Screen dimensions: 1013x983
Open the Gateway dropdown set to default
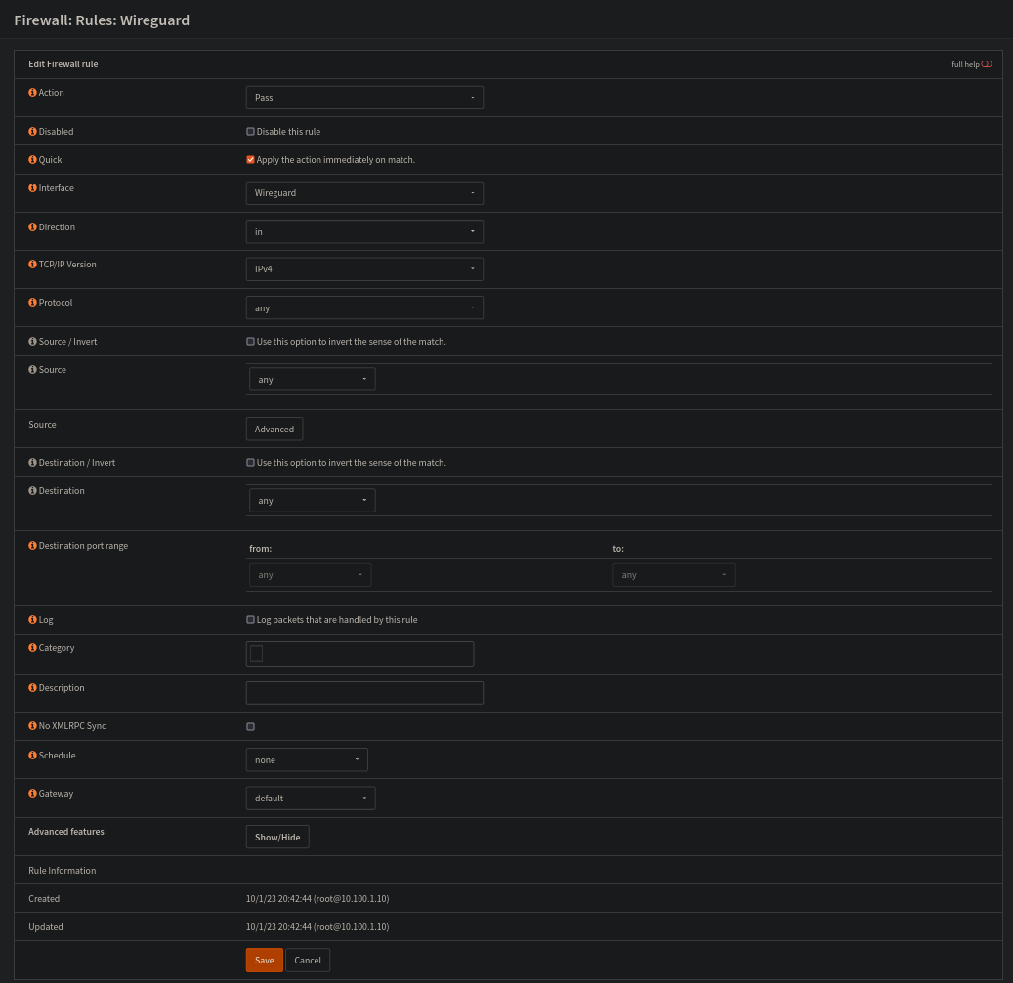click(310, 799)
